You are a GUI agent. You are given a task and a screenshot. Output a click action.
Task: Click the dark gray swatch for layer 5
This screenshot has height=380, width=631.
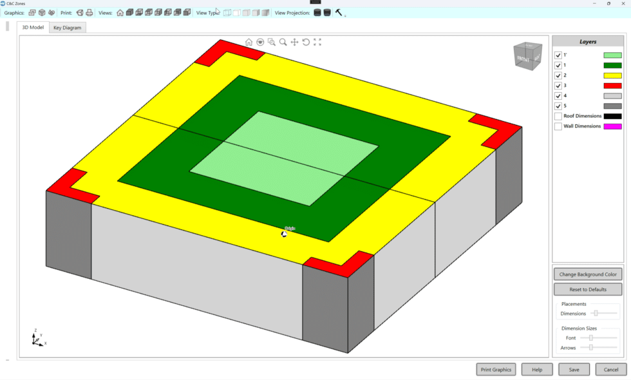612,106
